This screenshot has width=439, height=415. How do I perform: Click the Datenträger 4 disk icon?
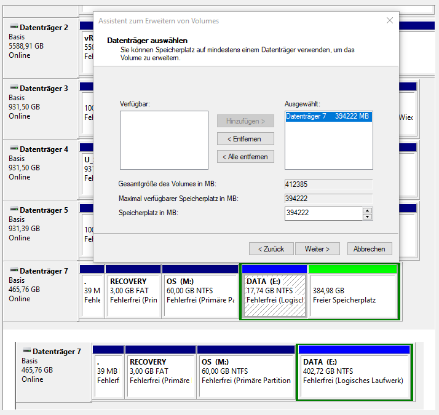tap(14, 148)
